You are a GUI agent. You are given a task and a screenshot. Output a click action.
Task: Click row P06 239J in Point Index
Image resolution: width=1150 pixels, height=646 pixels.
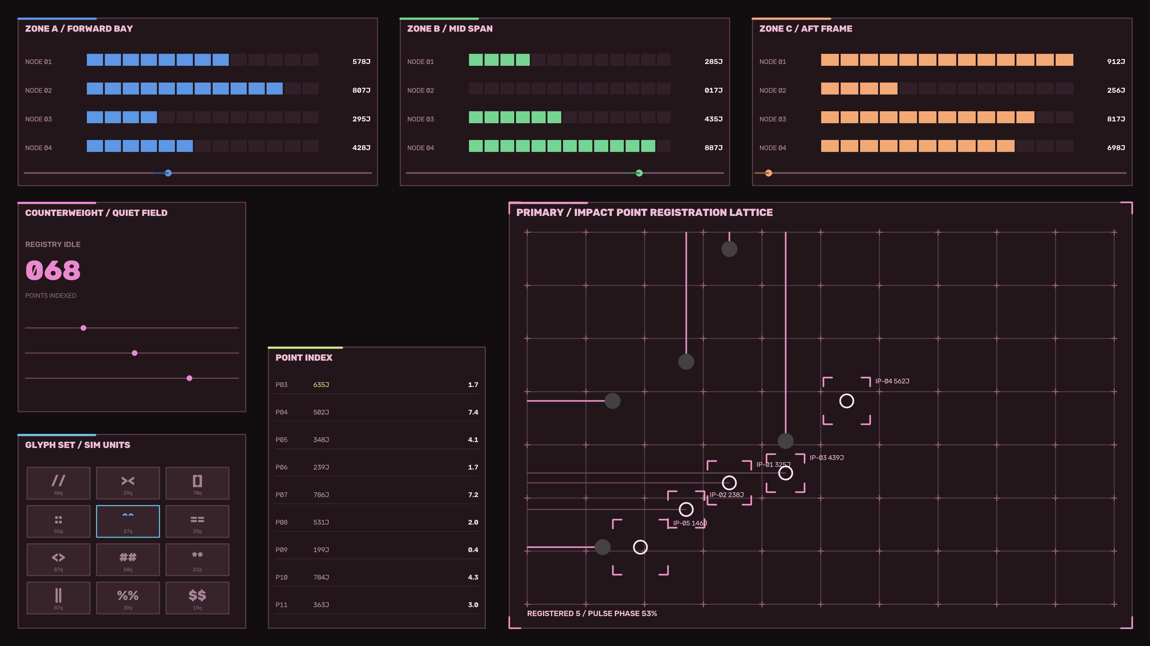pos(377,467)
